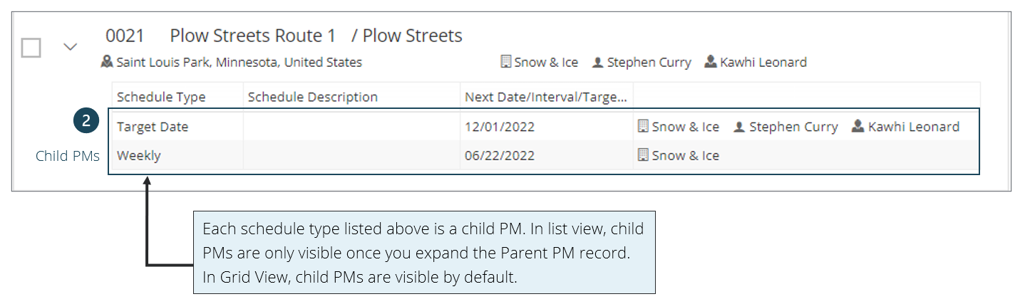Viewport: 1025px width, 304px height.
Task: Open the Plow Streets Route 1 title
Action: pyautogui.click(x=252, y=36)
